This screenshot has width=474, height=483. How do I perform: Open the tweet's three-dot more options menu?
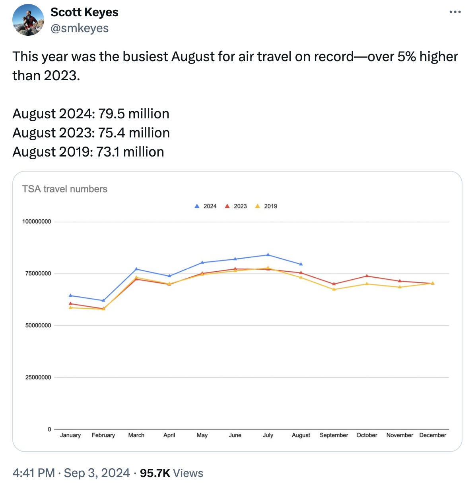click(x=455, y=12)
